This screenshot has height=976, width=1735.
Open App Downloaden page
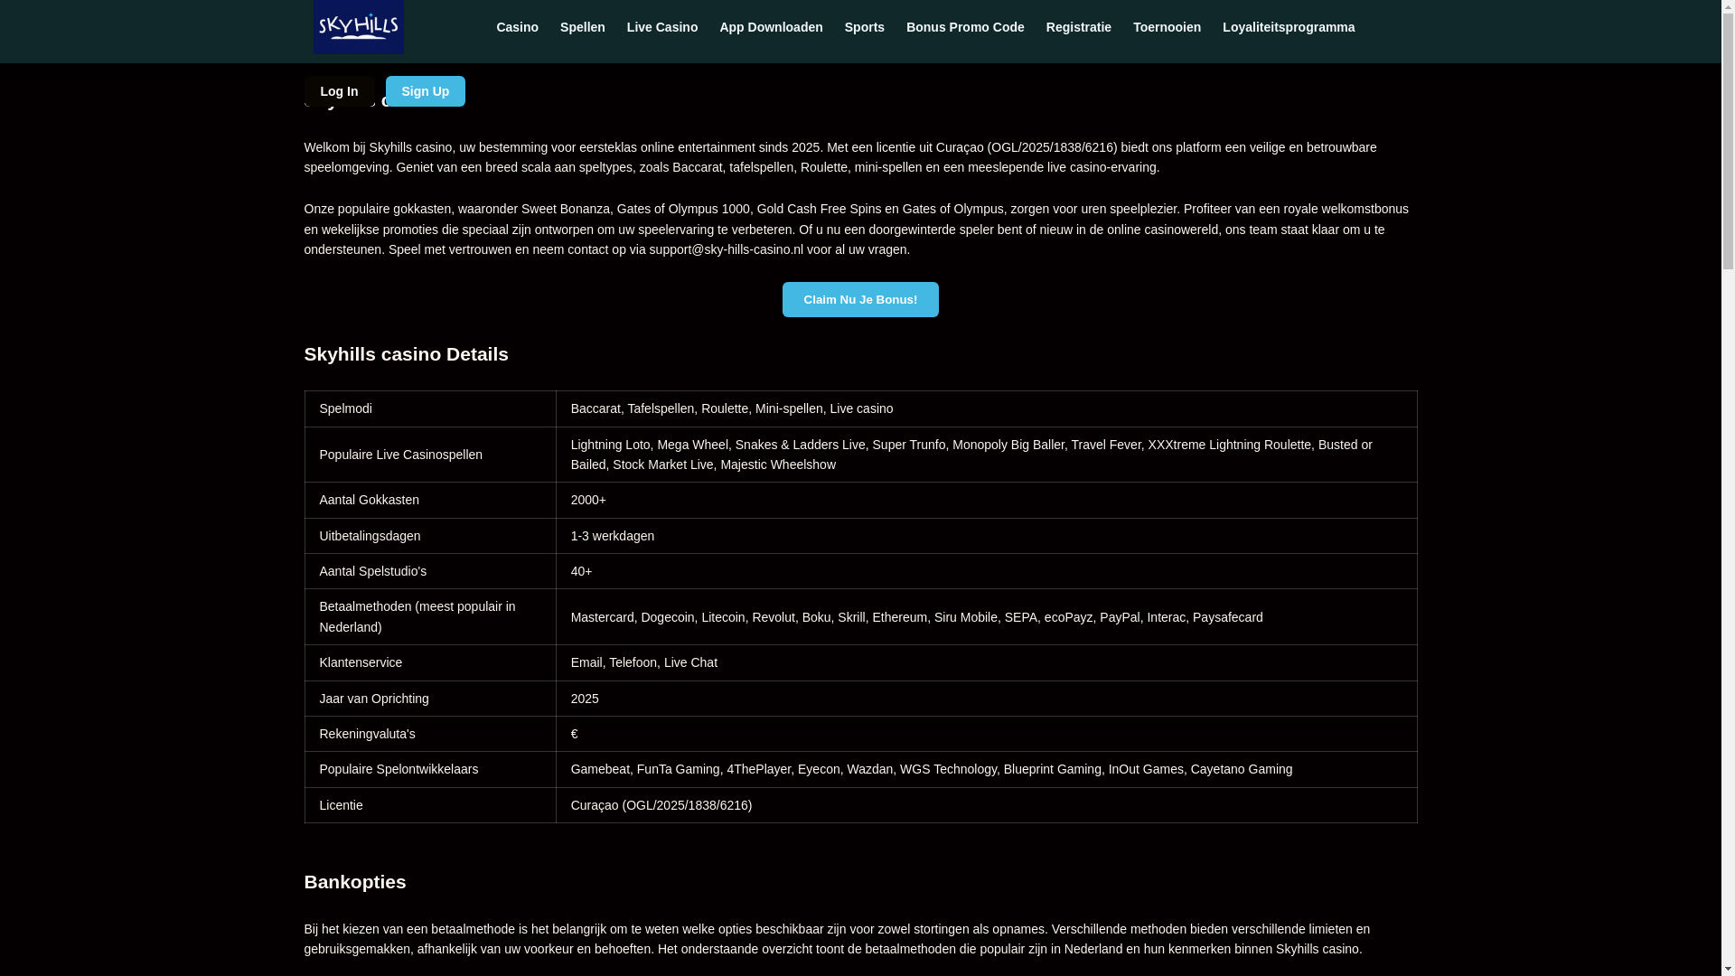point(772,27)
